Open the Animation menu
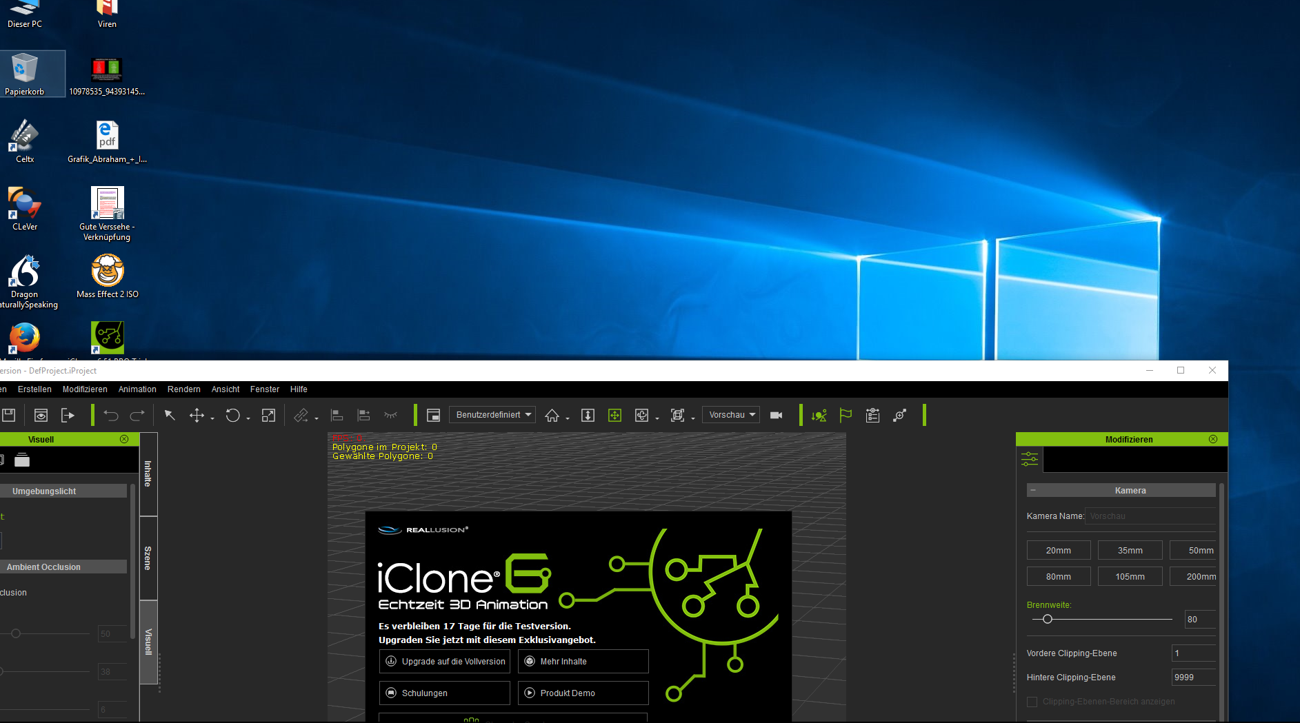1300x723 pixels. click(137, 389)
